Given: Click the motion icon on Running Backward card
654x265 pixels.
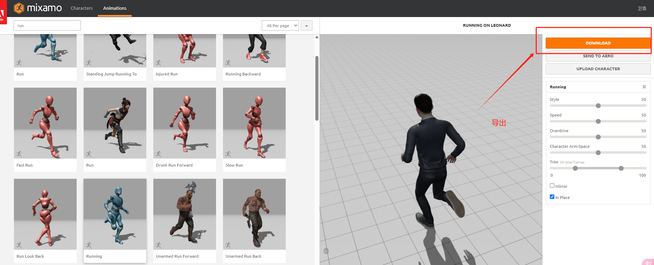Looking at the screenshot, I should 228,63.
